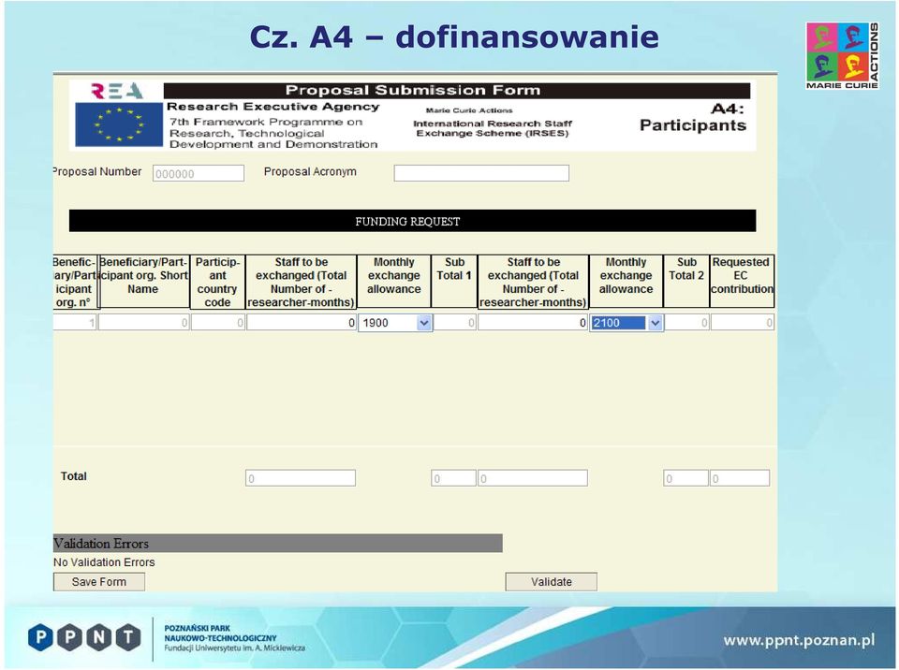Click the Total first staff-months field
Image resolution: width=899 pixels, height=670 pixels.
(x=301, y=478)
